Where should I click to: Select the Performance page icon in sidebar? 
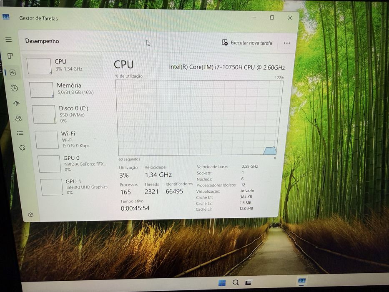pyautogui.click(x=13, y=72)
